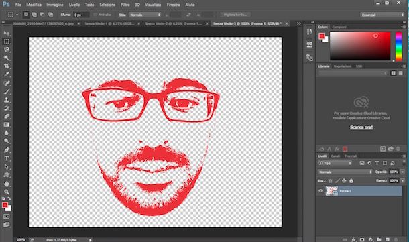Viewport: 409px width, 242px height.
Task: Select the Clone Stamp tool
Action: point(7,100)
